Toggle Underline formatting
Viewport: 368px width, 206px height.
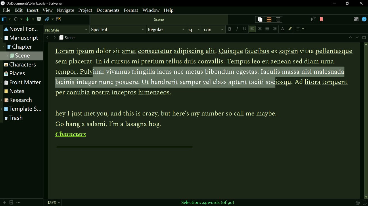click(245, 29)
